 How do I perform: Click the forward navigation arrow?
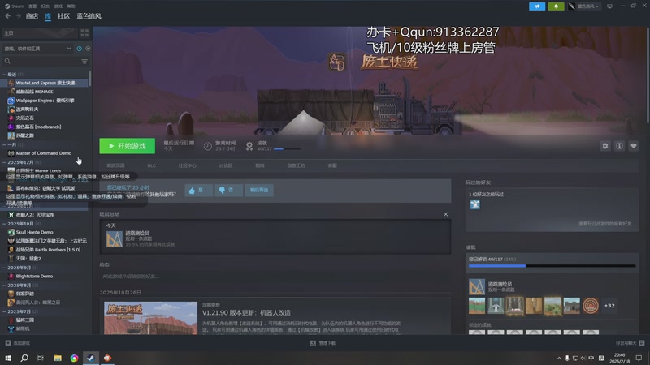18,16
